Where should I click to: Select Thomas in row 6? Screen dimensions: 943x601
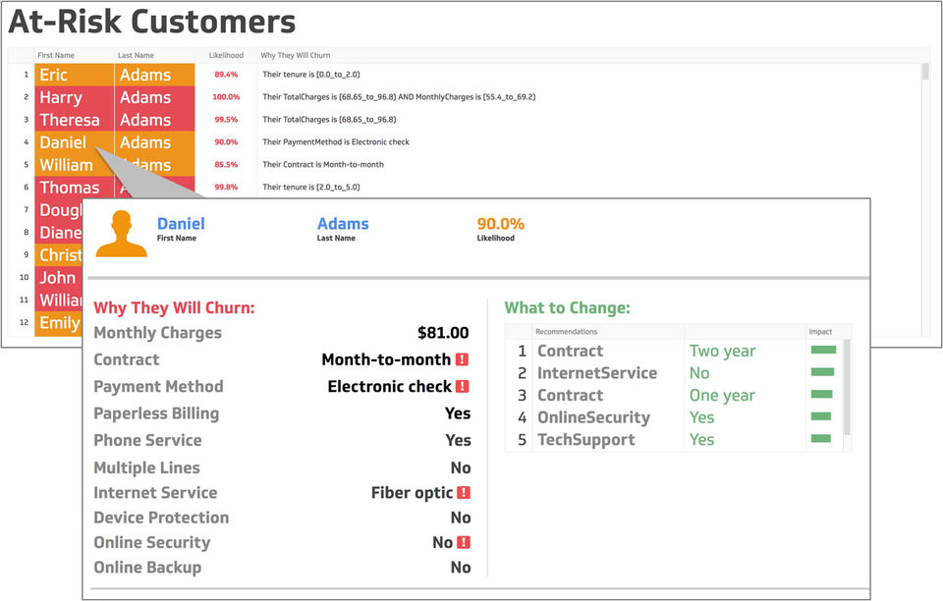[74, 187]
